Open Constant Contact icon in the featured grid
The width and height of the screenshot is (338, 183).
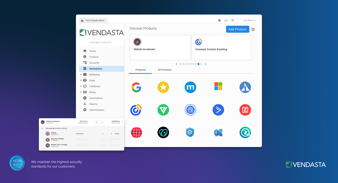136,110
